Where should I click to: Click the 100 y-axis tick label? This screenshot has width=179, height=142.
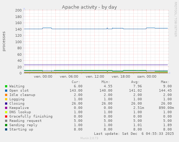pos(18,42)
